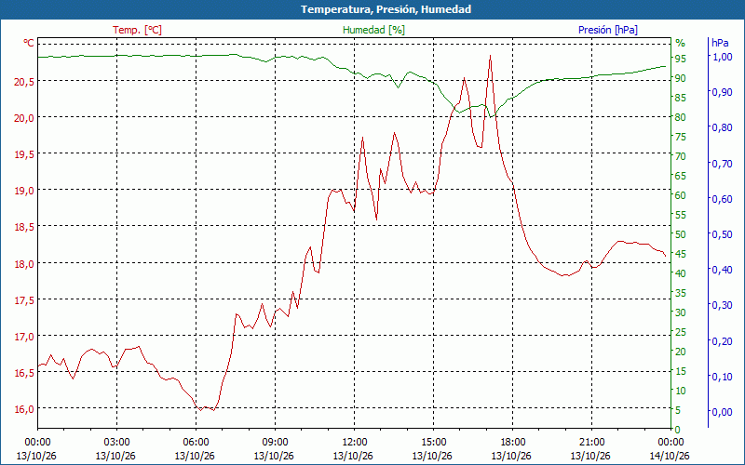Image resolution: width=745 pixels, height=465 pixels.
Task: Click humidity axis value 45
Action: (x=681, y=254)
